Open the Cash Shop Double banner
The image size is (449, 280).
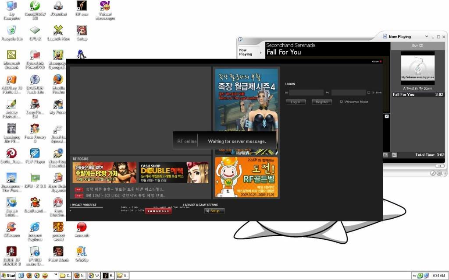coord(174,172)
